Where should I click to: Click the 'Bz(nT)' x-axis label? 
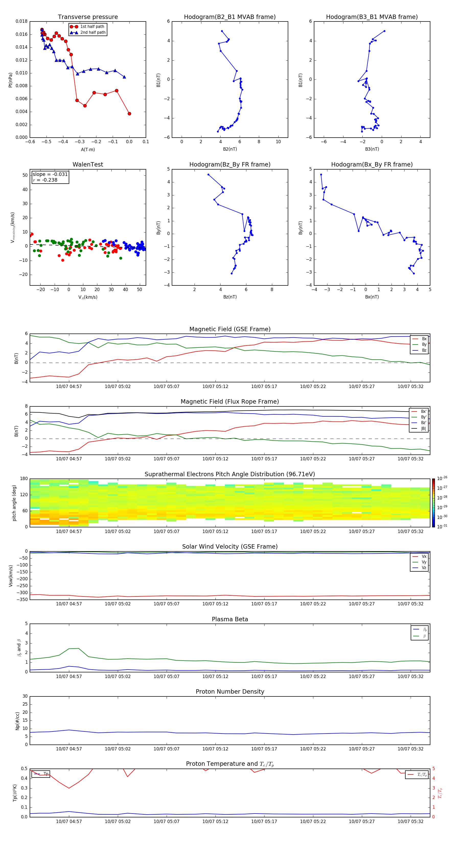[230, 297]
